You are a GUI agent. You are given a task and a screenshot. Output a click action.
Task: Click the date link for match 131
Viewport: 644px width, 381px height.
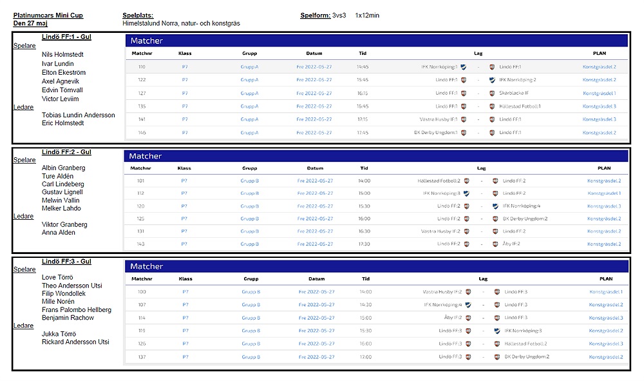pyautogui.click(x=315, y=231)
